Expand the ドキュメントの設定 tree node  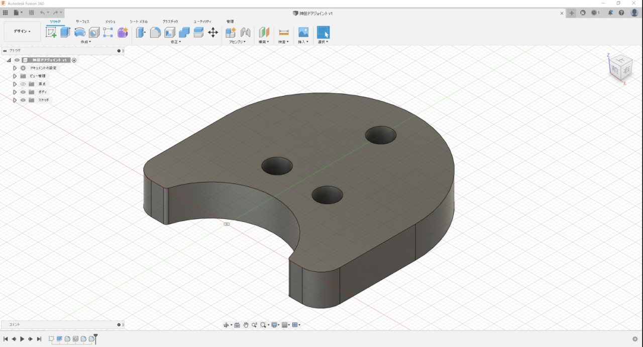[x=15, y=68]
